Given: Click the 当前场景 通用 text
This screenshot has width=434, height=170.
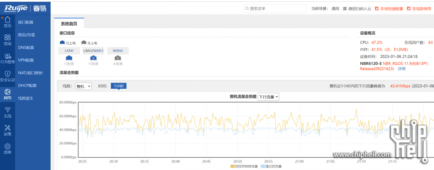Looking at the screenshot, I should point(325,8).
